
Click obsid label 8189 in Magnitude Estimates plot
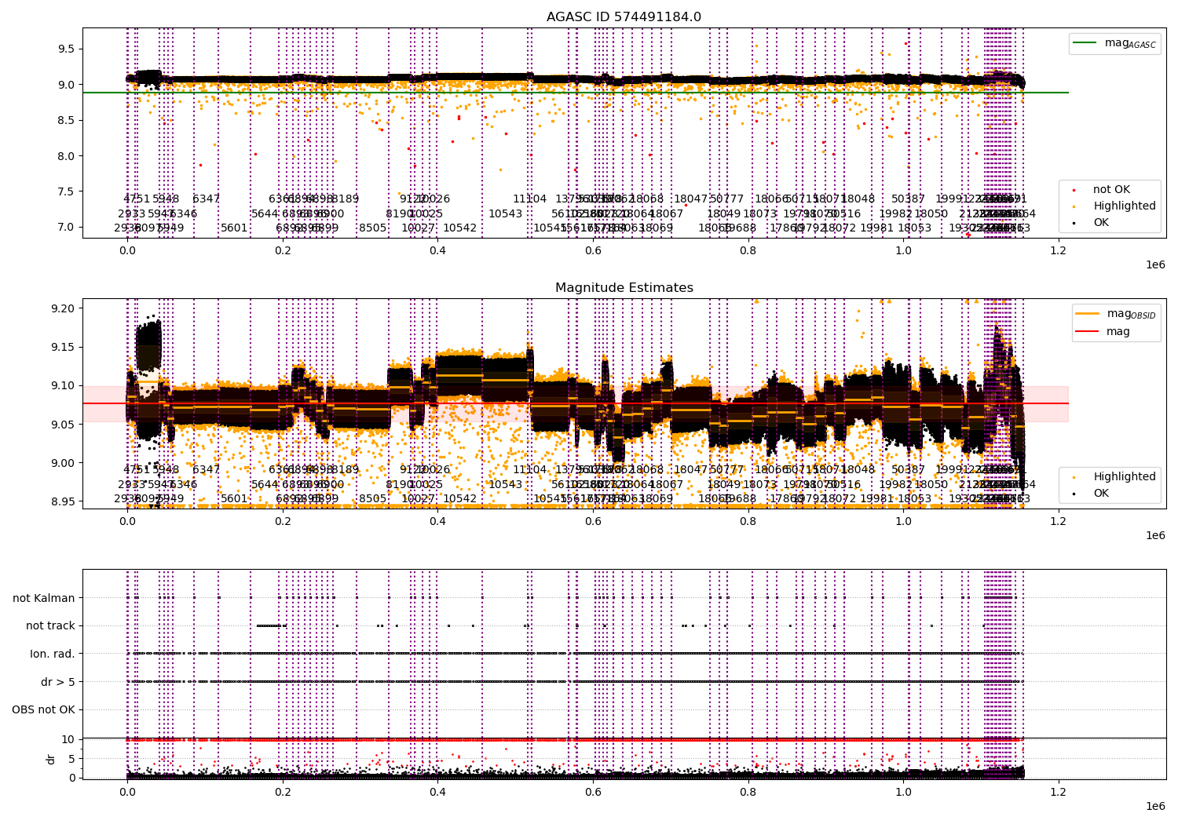[345, 470]
